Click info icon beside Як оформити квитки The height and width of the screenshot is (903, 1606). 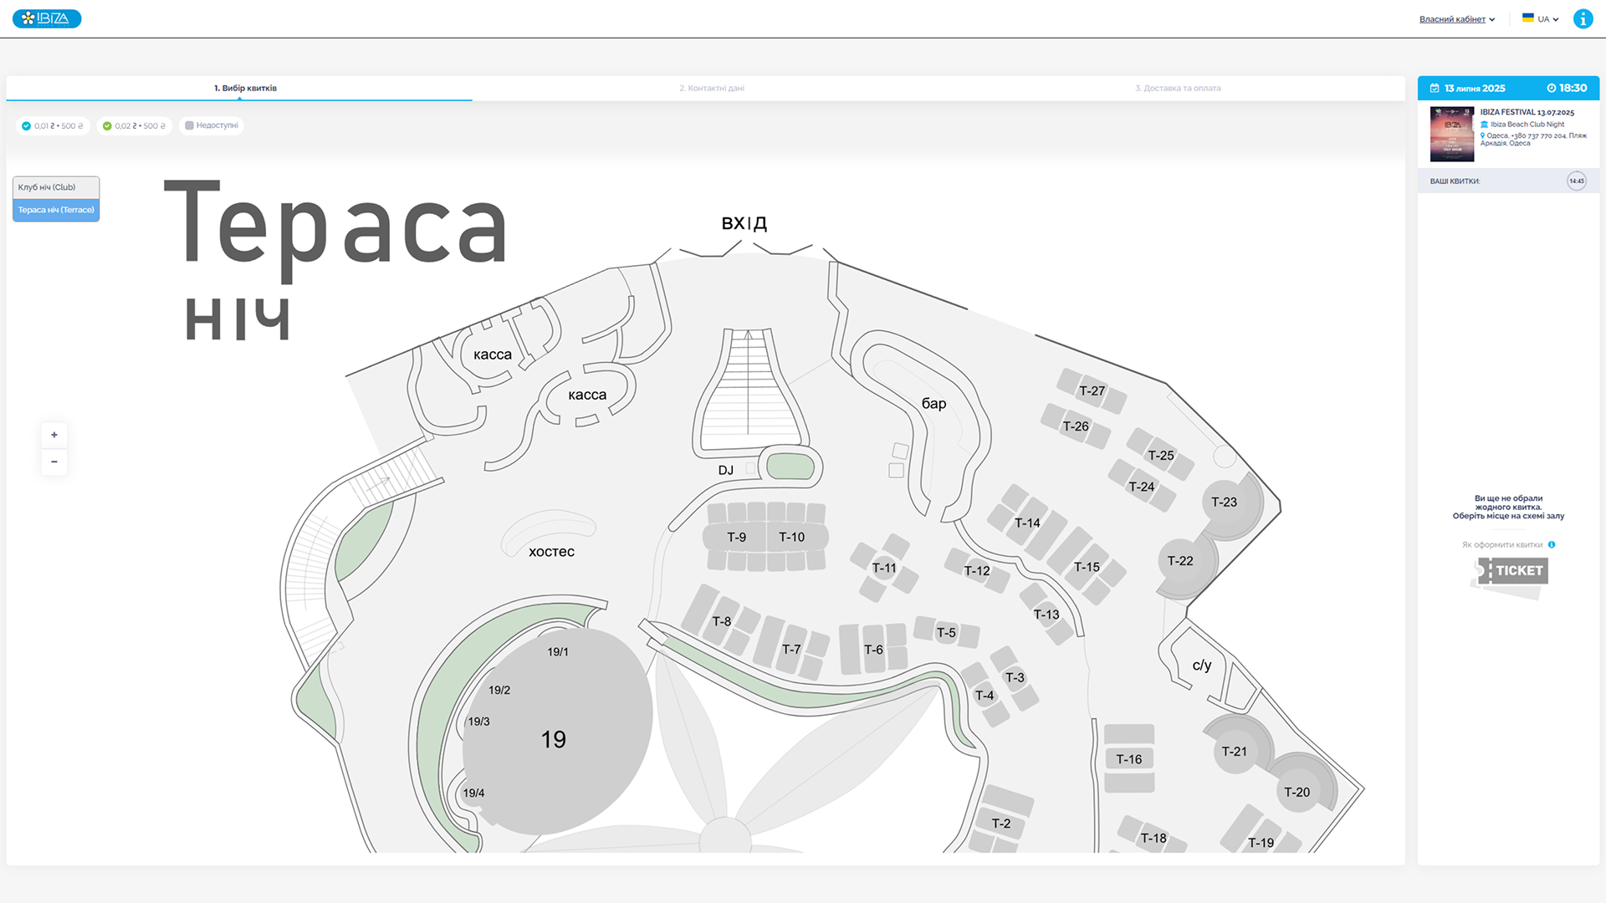[x=1552, y=544]
